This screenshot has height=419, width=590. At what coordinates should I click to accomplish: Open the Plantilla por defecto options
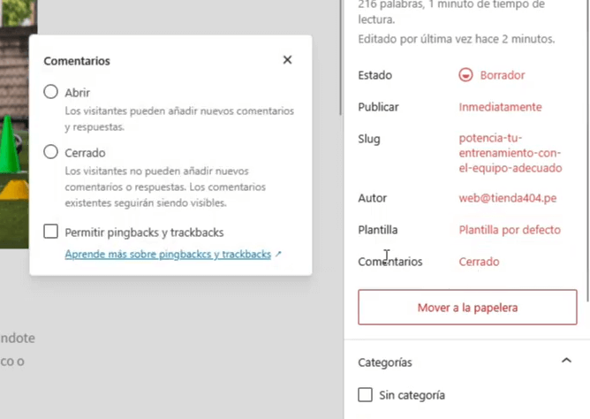[509, 230]
